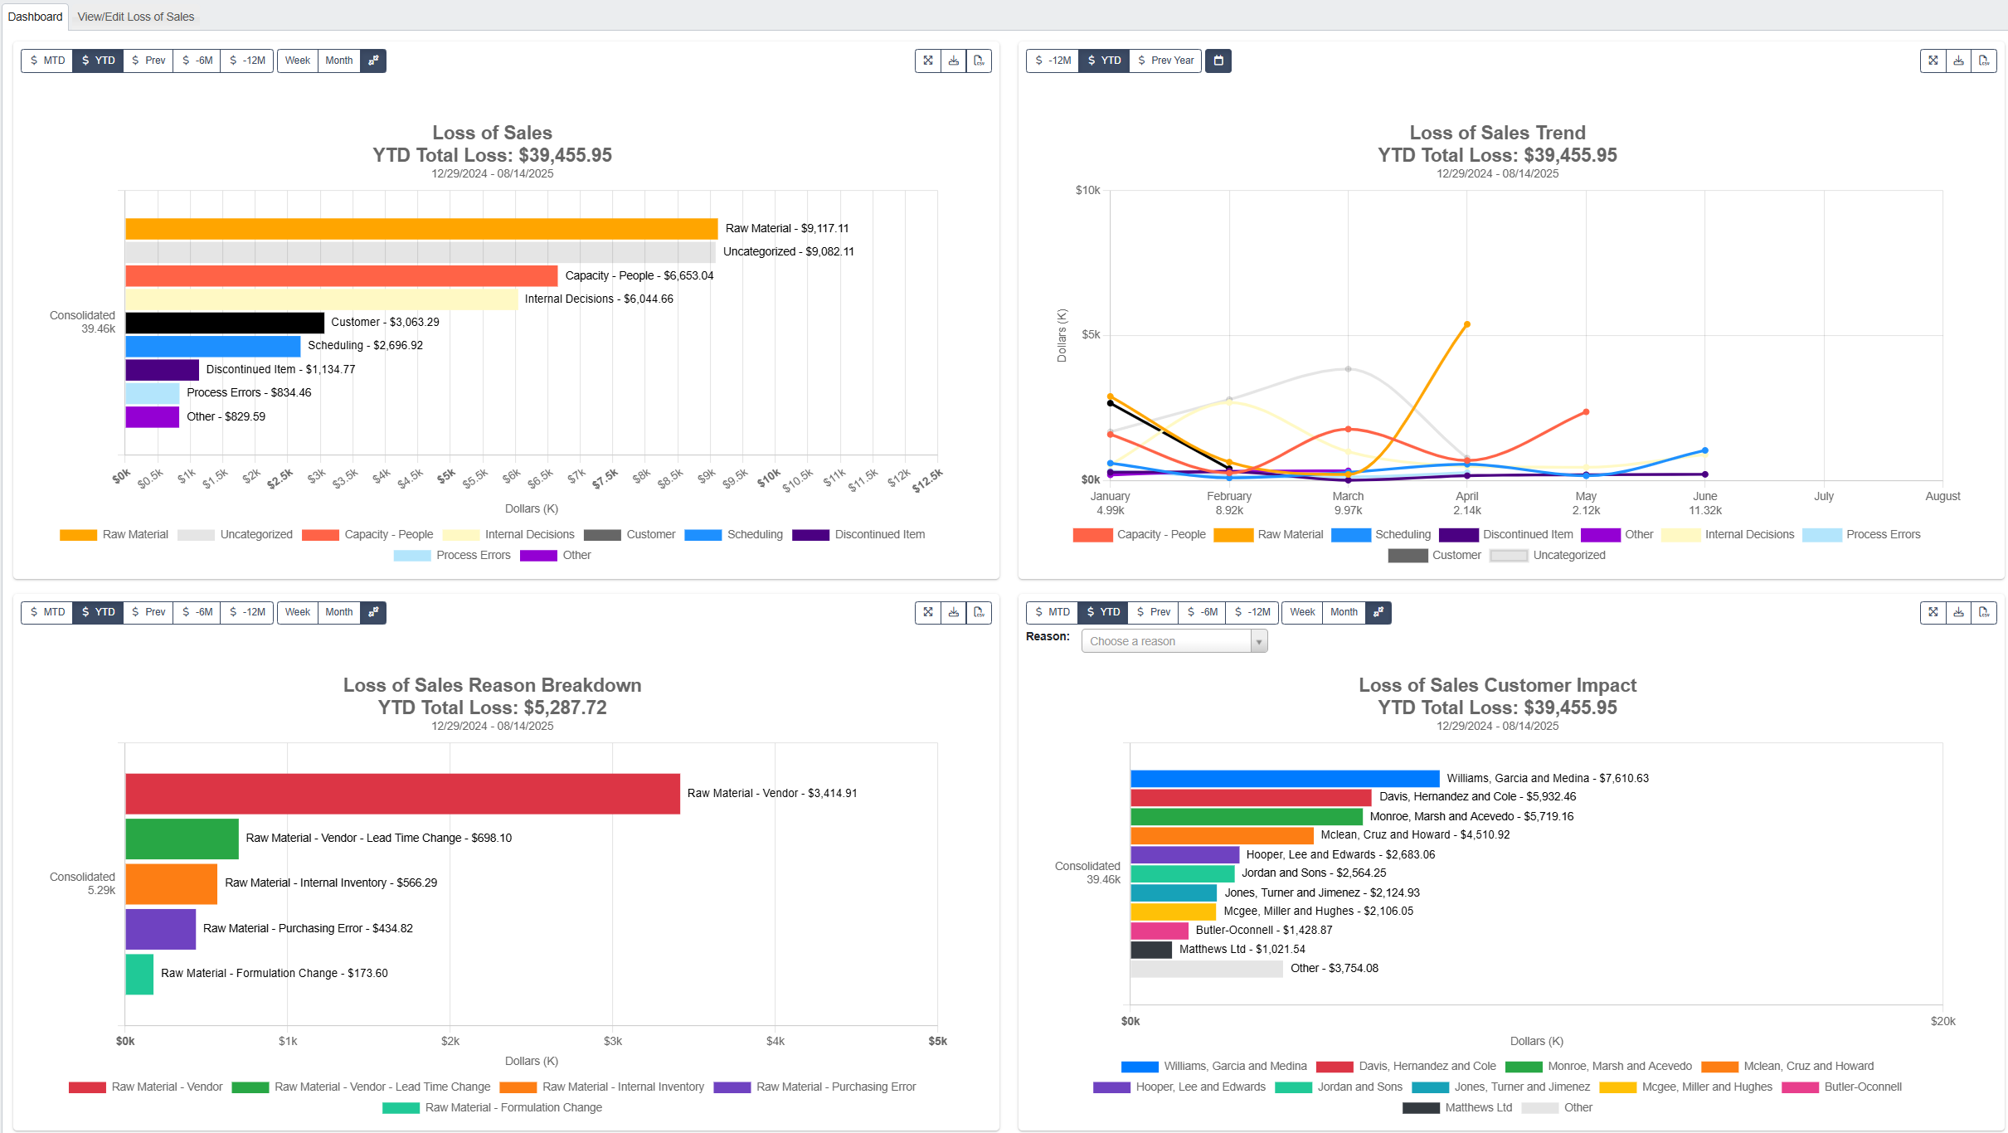Enable the -12M view on the Loss of Sales Trend chart

1051,61
